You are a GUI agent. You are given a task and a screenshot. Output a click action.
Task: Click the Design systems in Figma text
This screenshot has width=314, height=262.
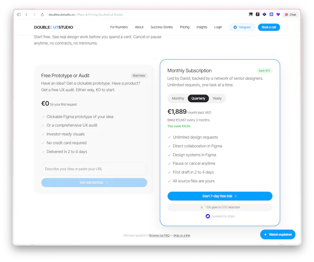(194, 155)
